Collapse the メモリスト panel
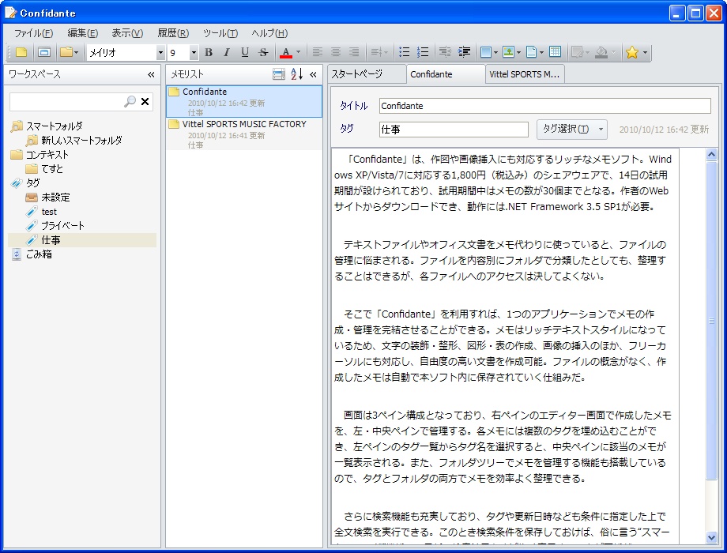The image size is (727, 553). point(314,73)
